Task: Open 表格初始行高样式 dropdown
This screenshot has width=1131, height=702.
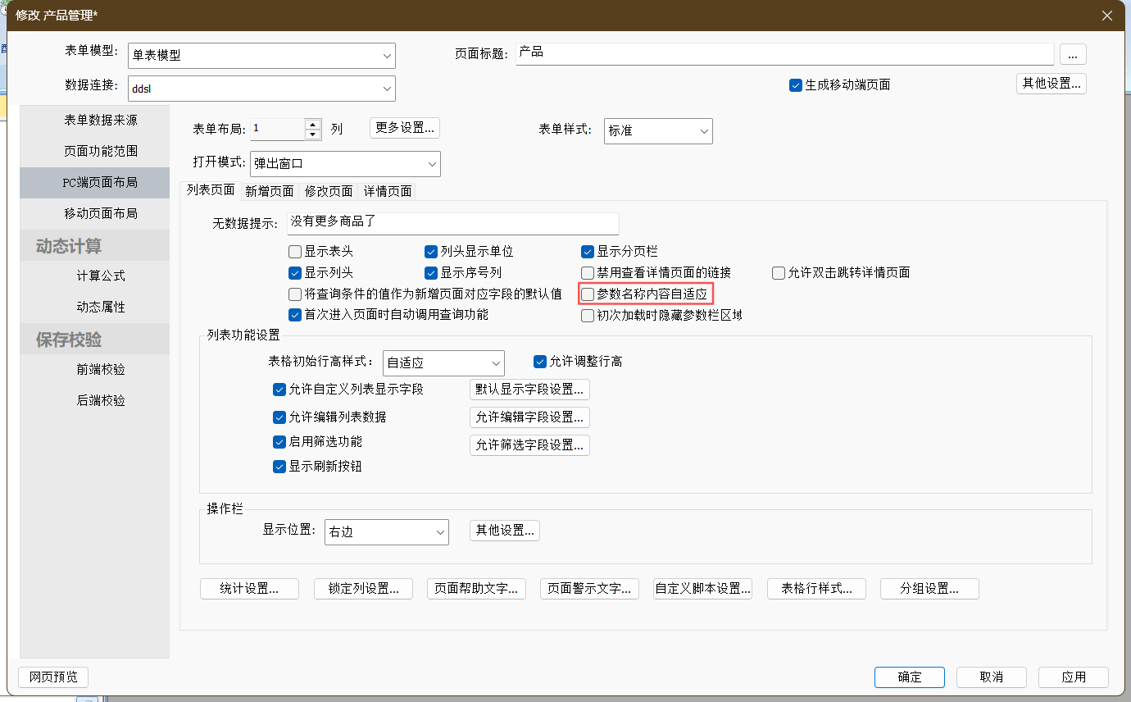Action: click(x=443, y=362)
